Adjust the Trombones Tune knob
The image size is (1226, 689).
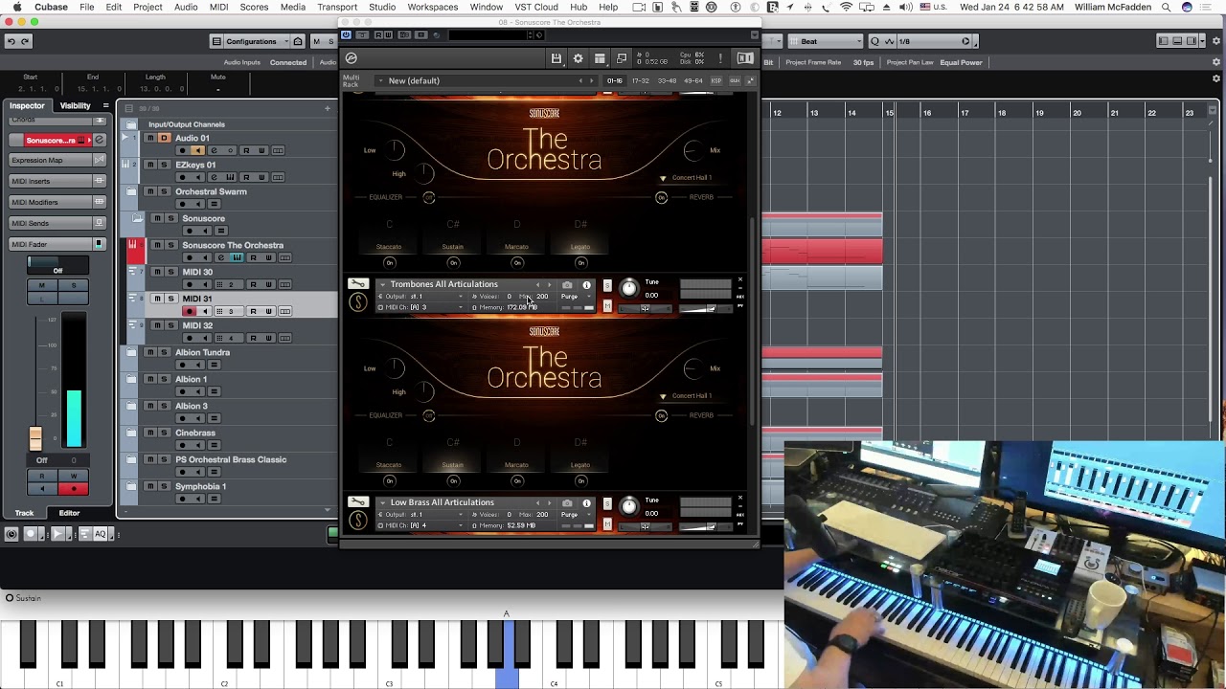coord(628,288)
